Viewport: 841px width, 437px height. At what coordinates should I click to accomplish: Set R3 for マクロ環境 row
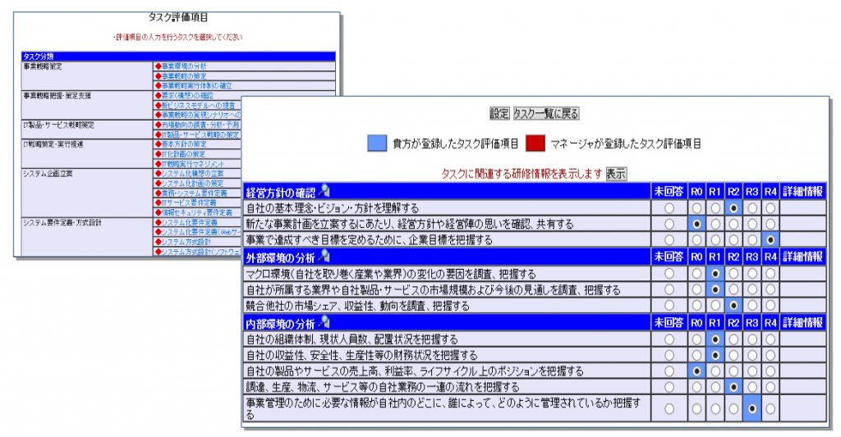(x=751, y=274)
